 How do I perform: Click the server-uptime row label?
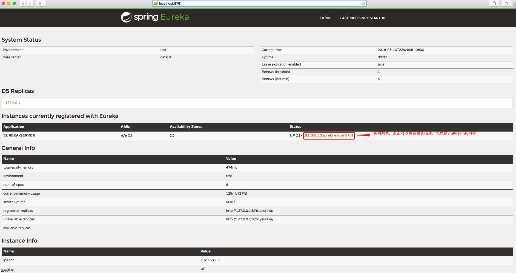pos(14,202)
